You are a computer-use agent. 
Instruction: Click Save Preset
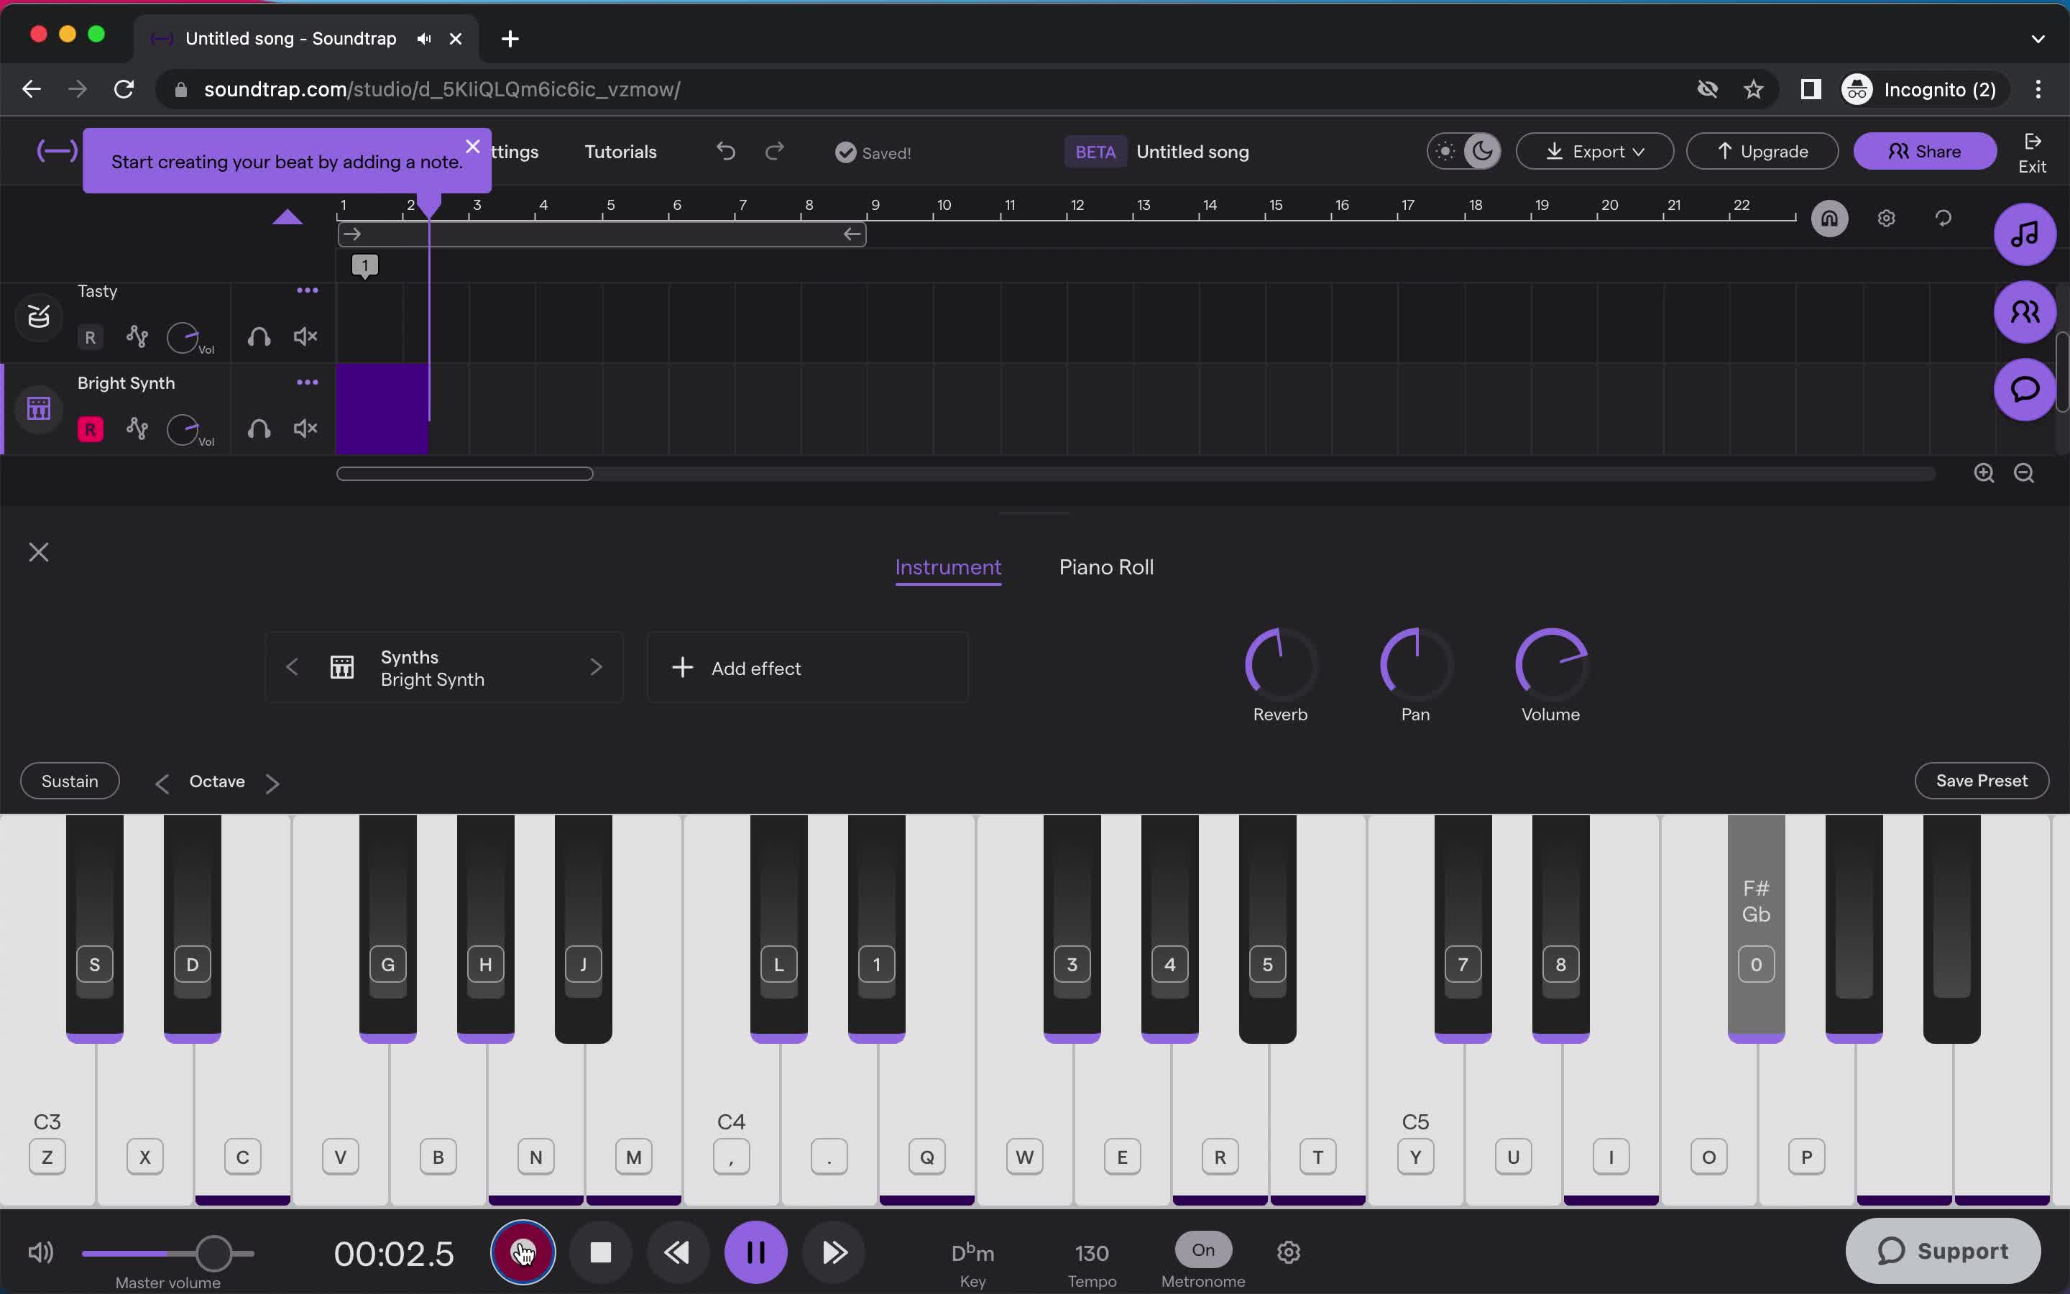point(1981,781)
